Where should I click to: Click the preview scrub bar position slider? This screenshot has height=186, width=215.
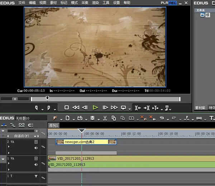(x=47, y=98)
